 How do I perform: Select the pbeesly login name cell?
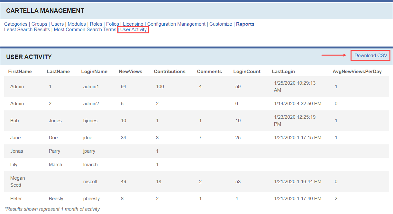point(92,199)
